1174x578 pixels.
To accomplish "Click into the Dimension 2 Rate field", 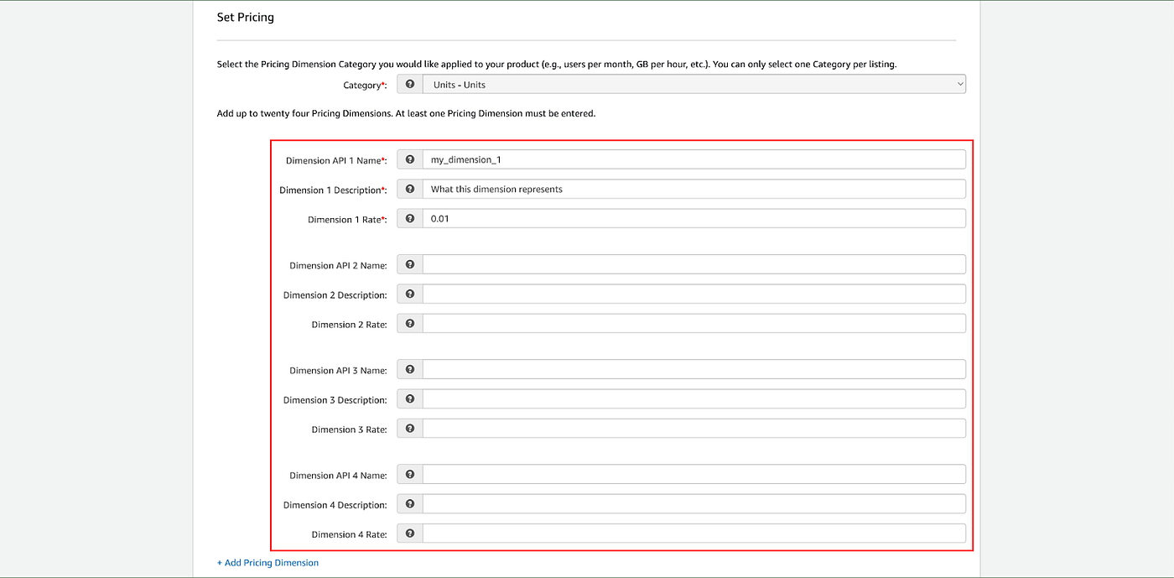I will 694,323.
